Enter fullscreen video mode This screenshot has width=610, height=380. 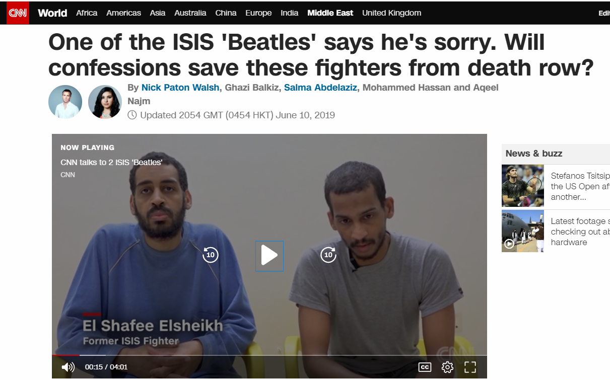[470, 367]
